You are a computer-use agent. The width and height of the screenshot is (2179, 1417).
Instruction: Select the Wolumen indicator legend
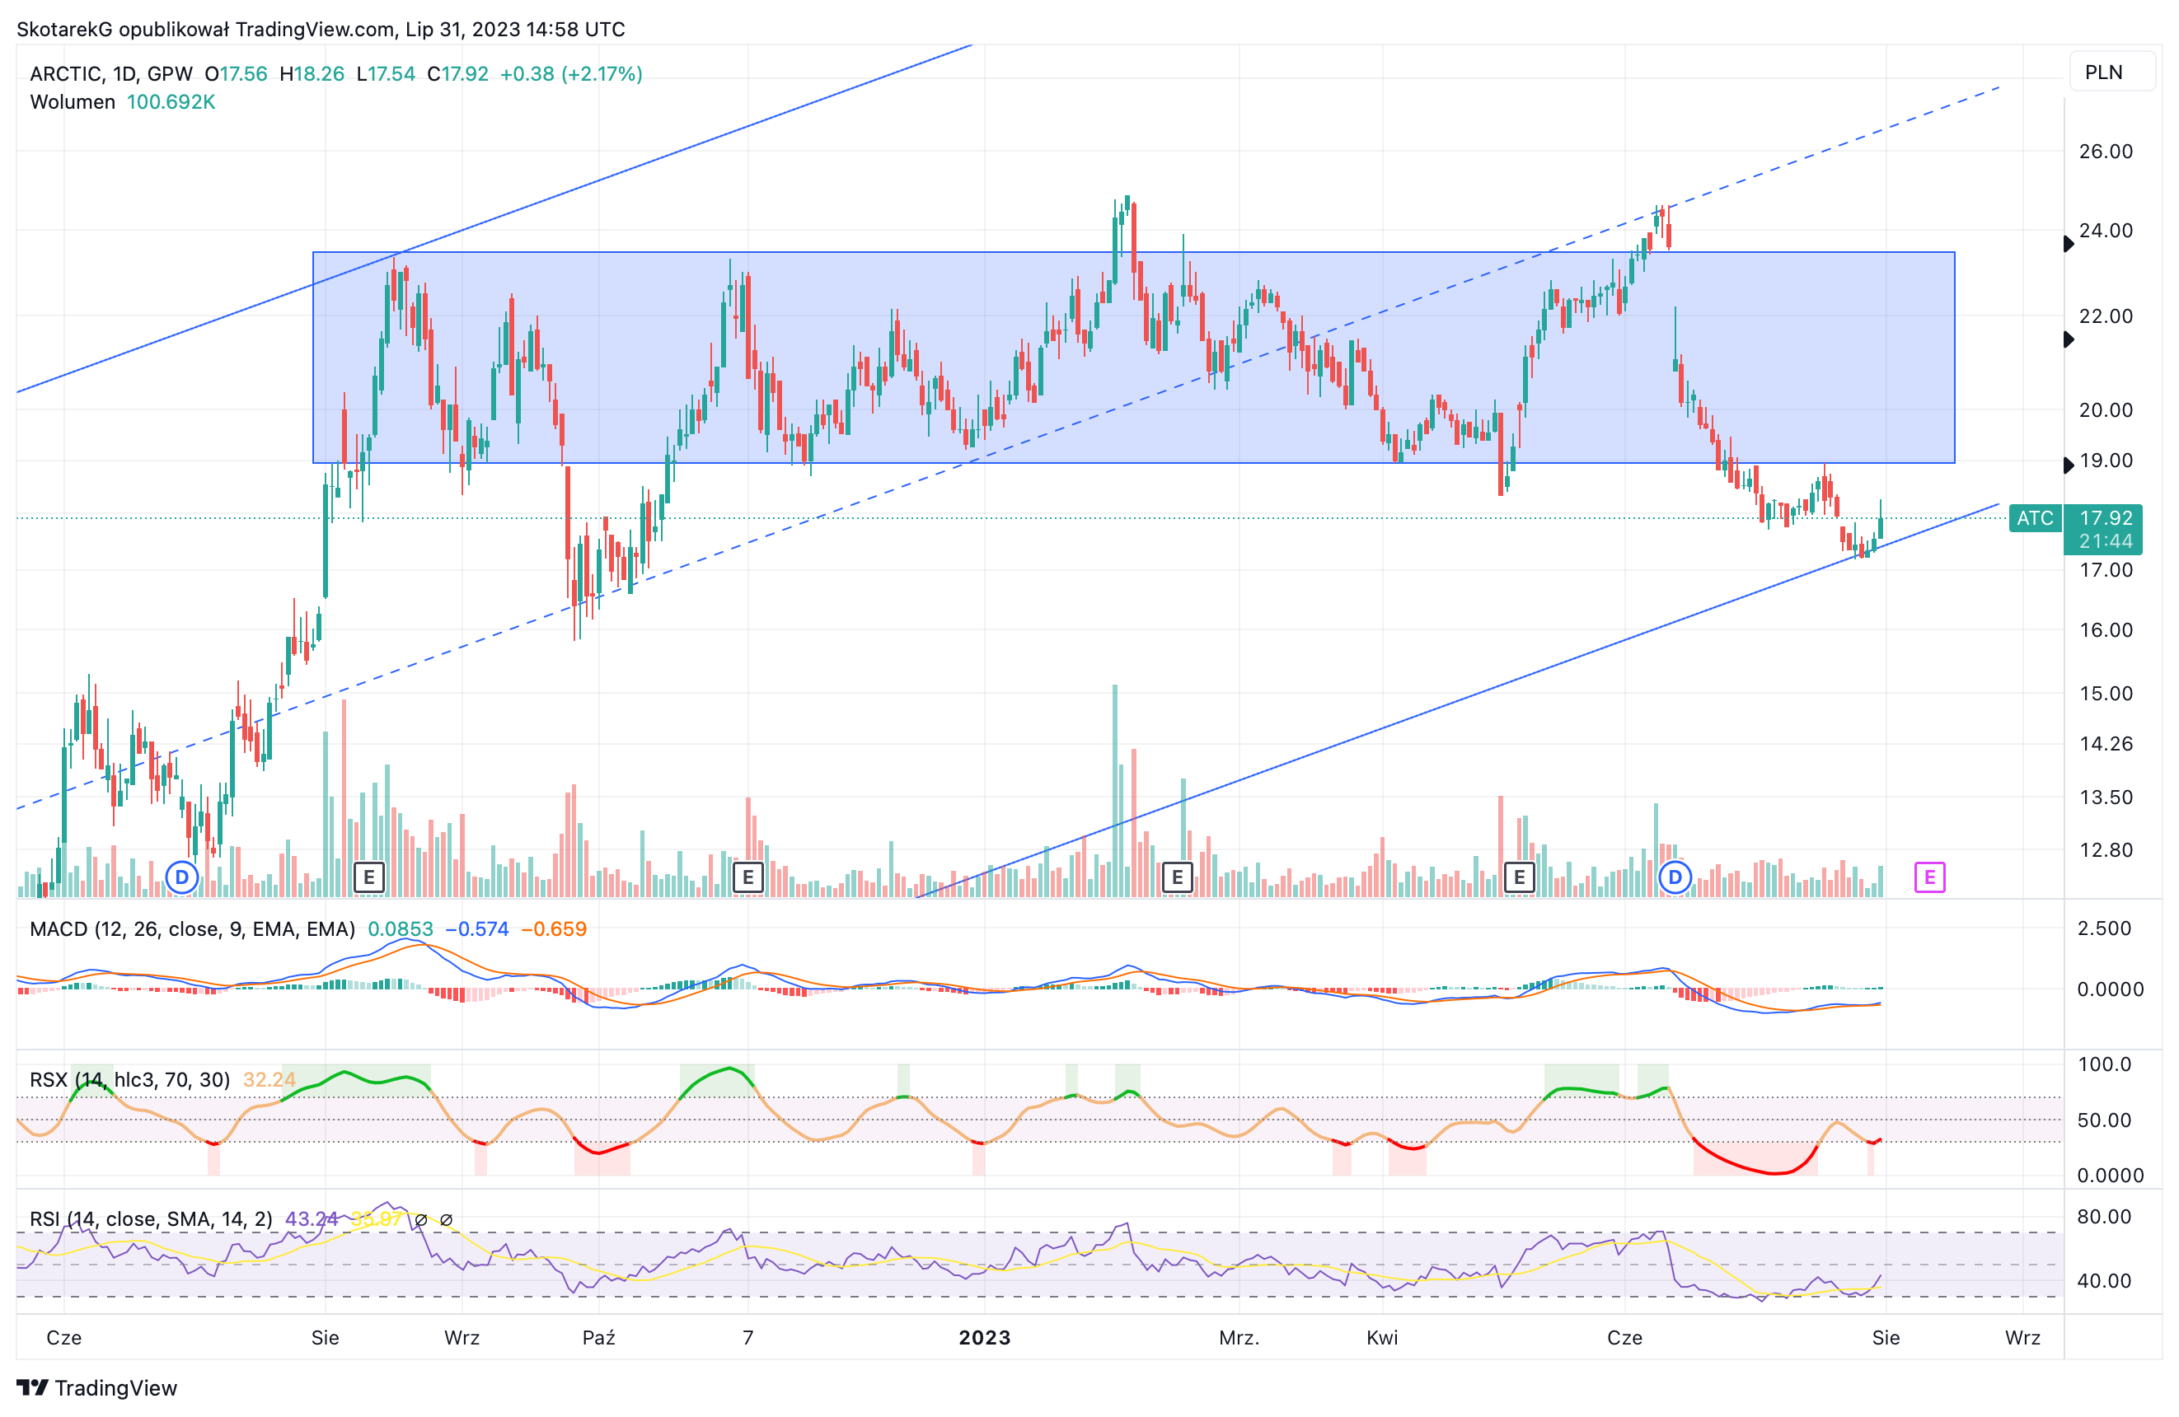[73, 101]
